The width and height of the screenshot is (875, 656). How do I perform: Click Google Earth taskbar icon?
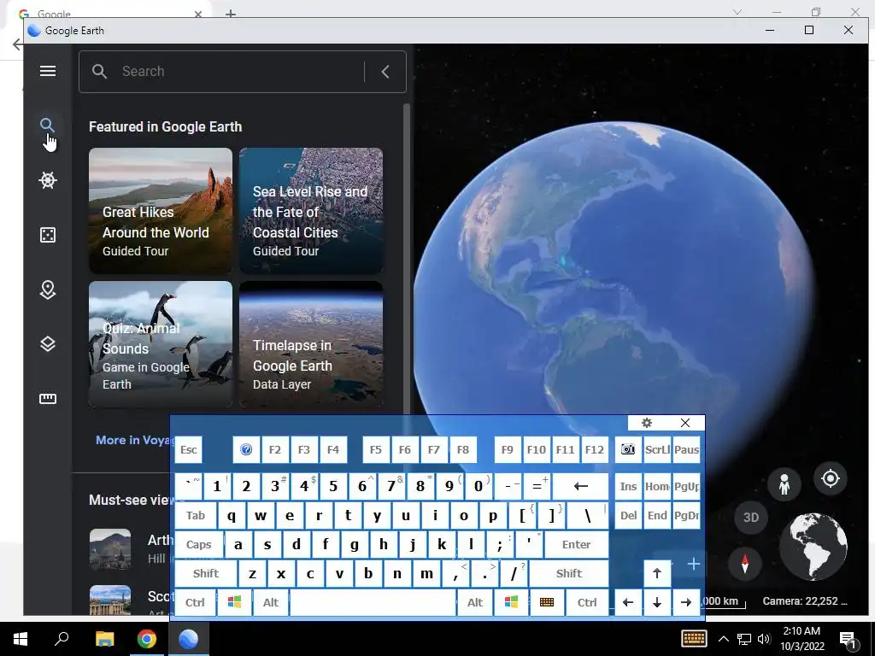pyautogui.click(x=189, y=639)
